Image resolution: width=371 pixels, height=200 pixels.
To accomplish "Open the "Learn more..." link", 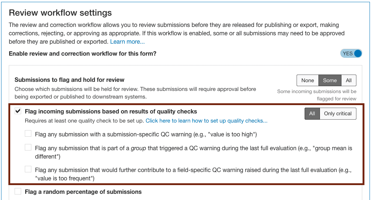I will pos(127,42).
